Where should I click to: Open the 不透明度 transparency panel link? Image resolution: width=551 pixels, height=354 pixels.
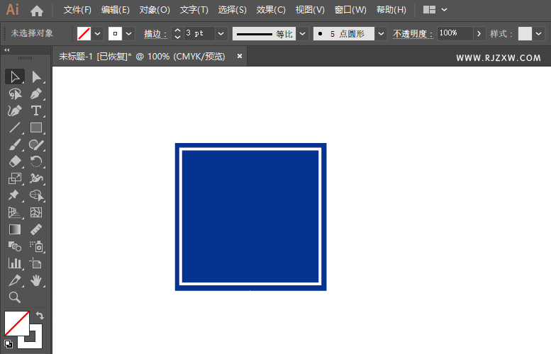click(x=413, y=34)
